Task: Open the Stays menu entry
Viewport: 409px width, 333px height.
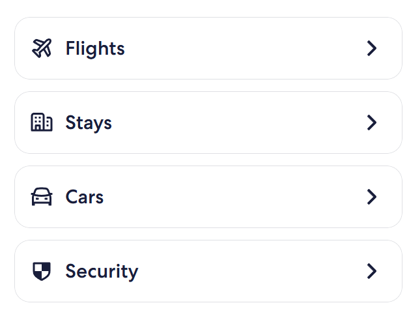Action: [208, 123]
